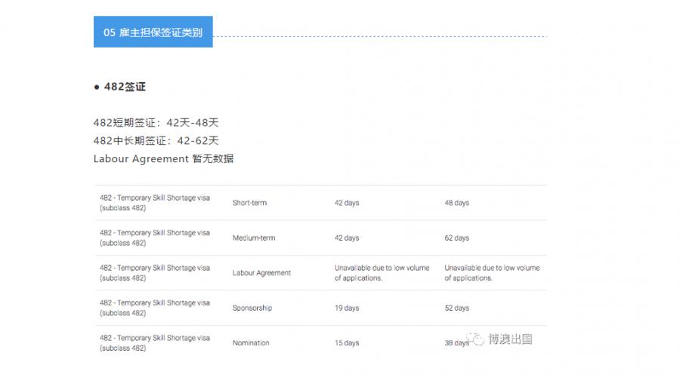Click the 482中长期签证 42-62天 line

(x=156, y=141)
